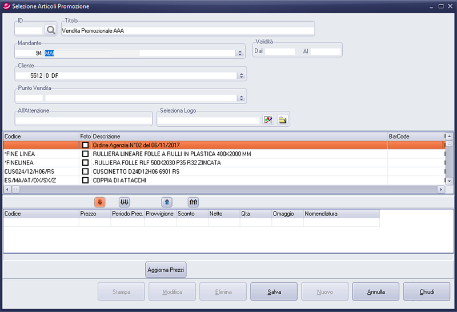Click the app icon in title bar
Viewport: 457px width, 312px height.
click(x=6, y=6)
